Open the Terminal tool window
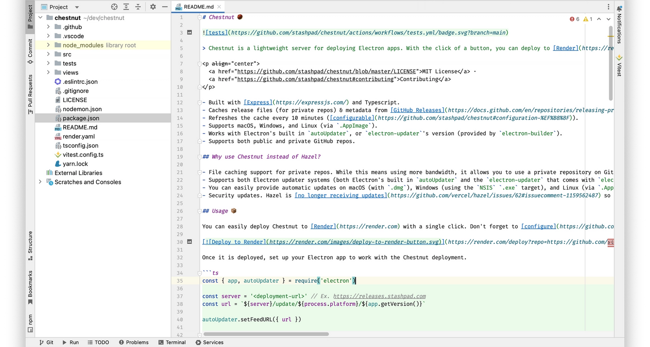Screen dimensions: 650x347 click(172, 342)
